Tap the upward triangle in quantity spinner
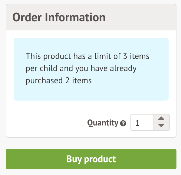The height and width of the screenshot is (175, 181). coord(161,118)
